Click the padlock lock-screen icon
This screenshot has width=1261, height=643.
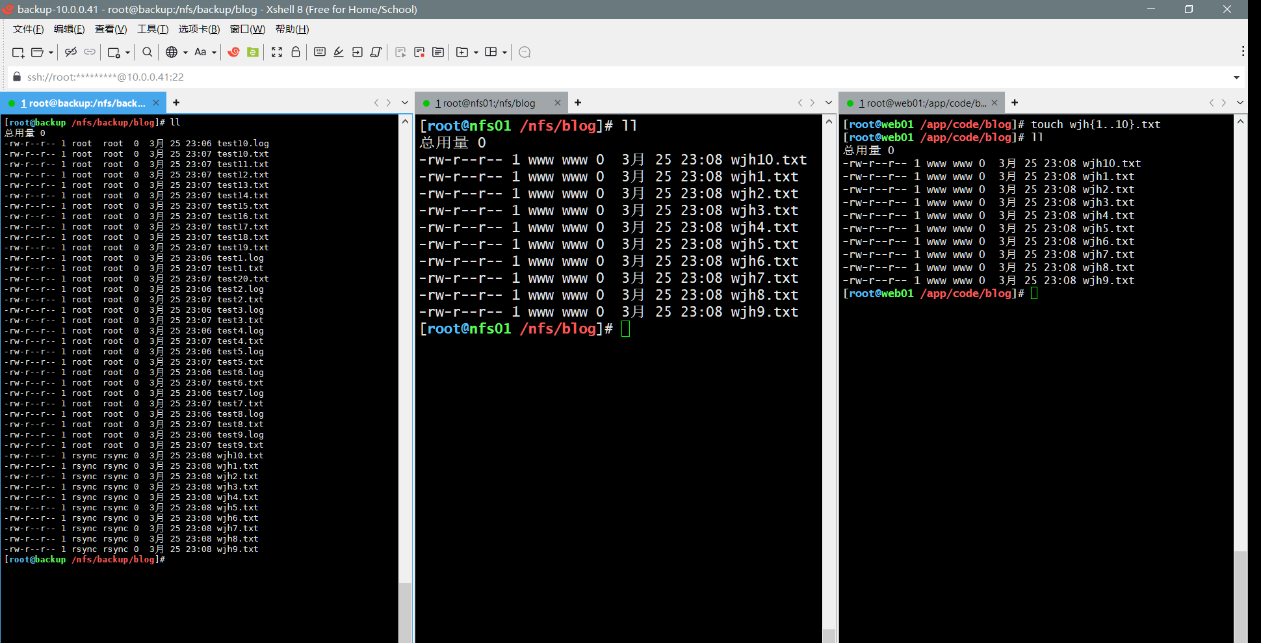296,52
